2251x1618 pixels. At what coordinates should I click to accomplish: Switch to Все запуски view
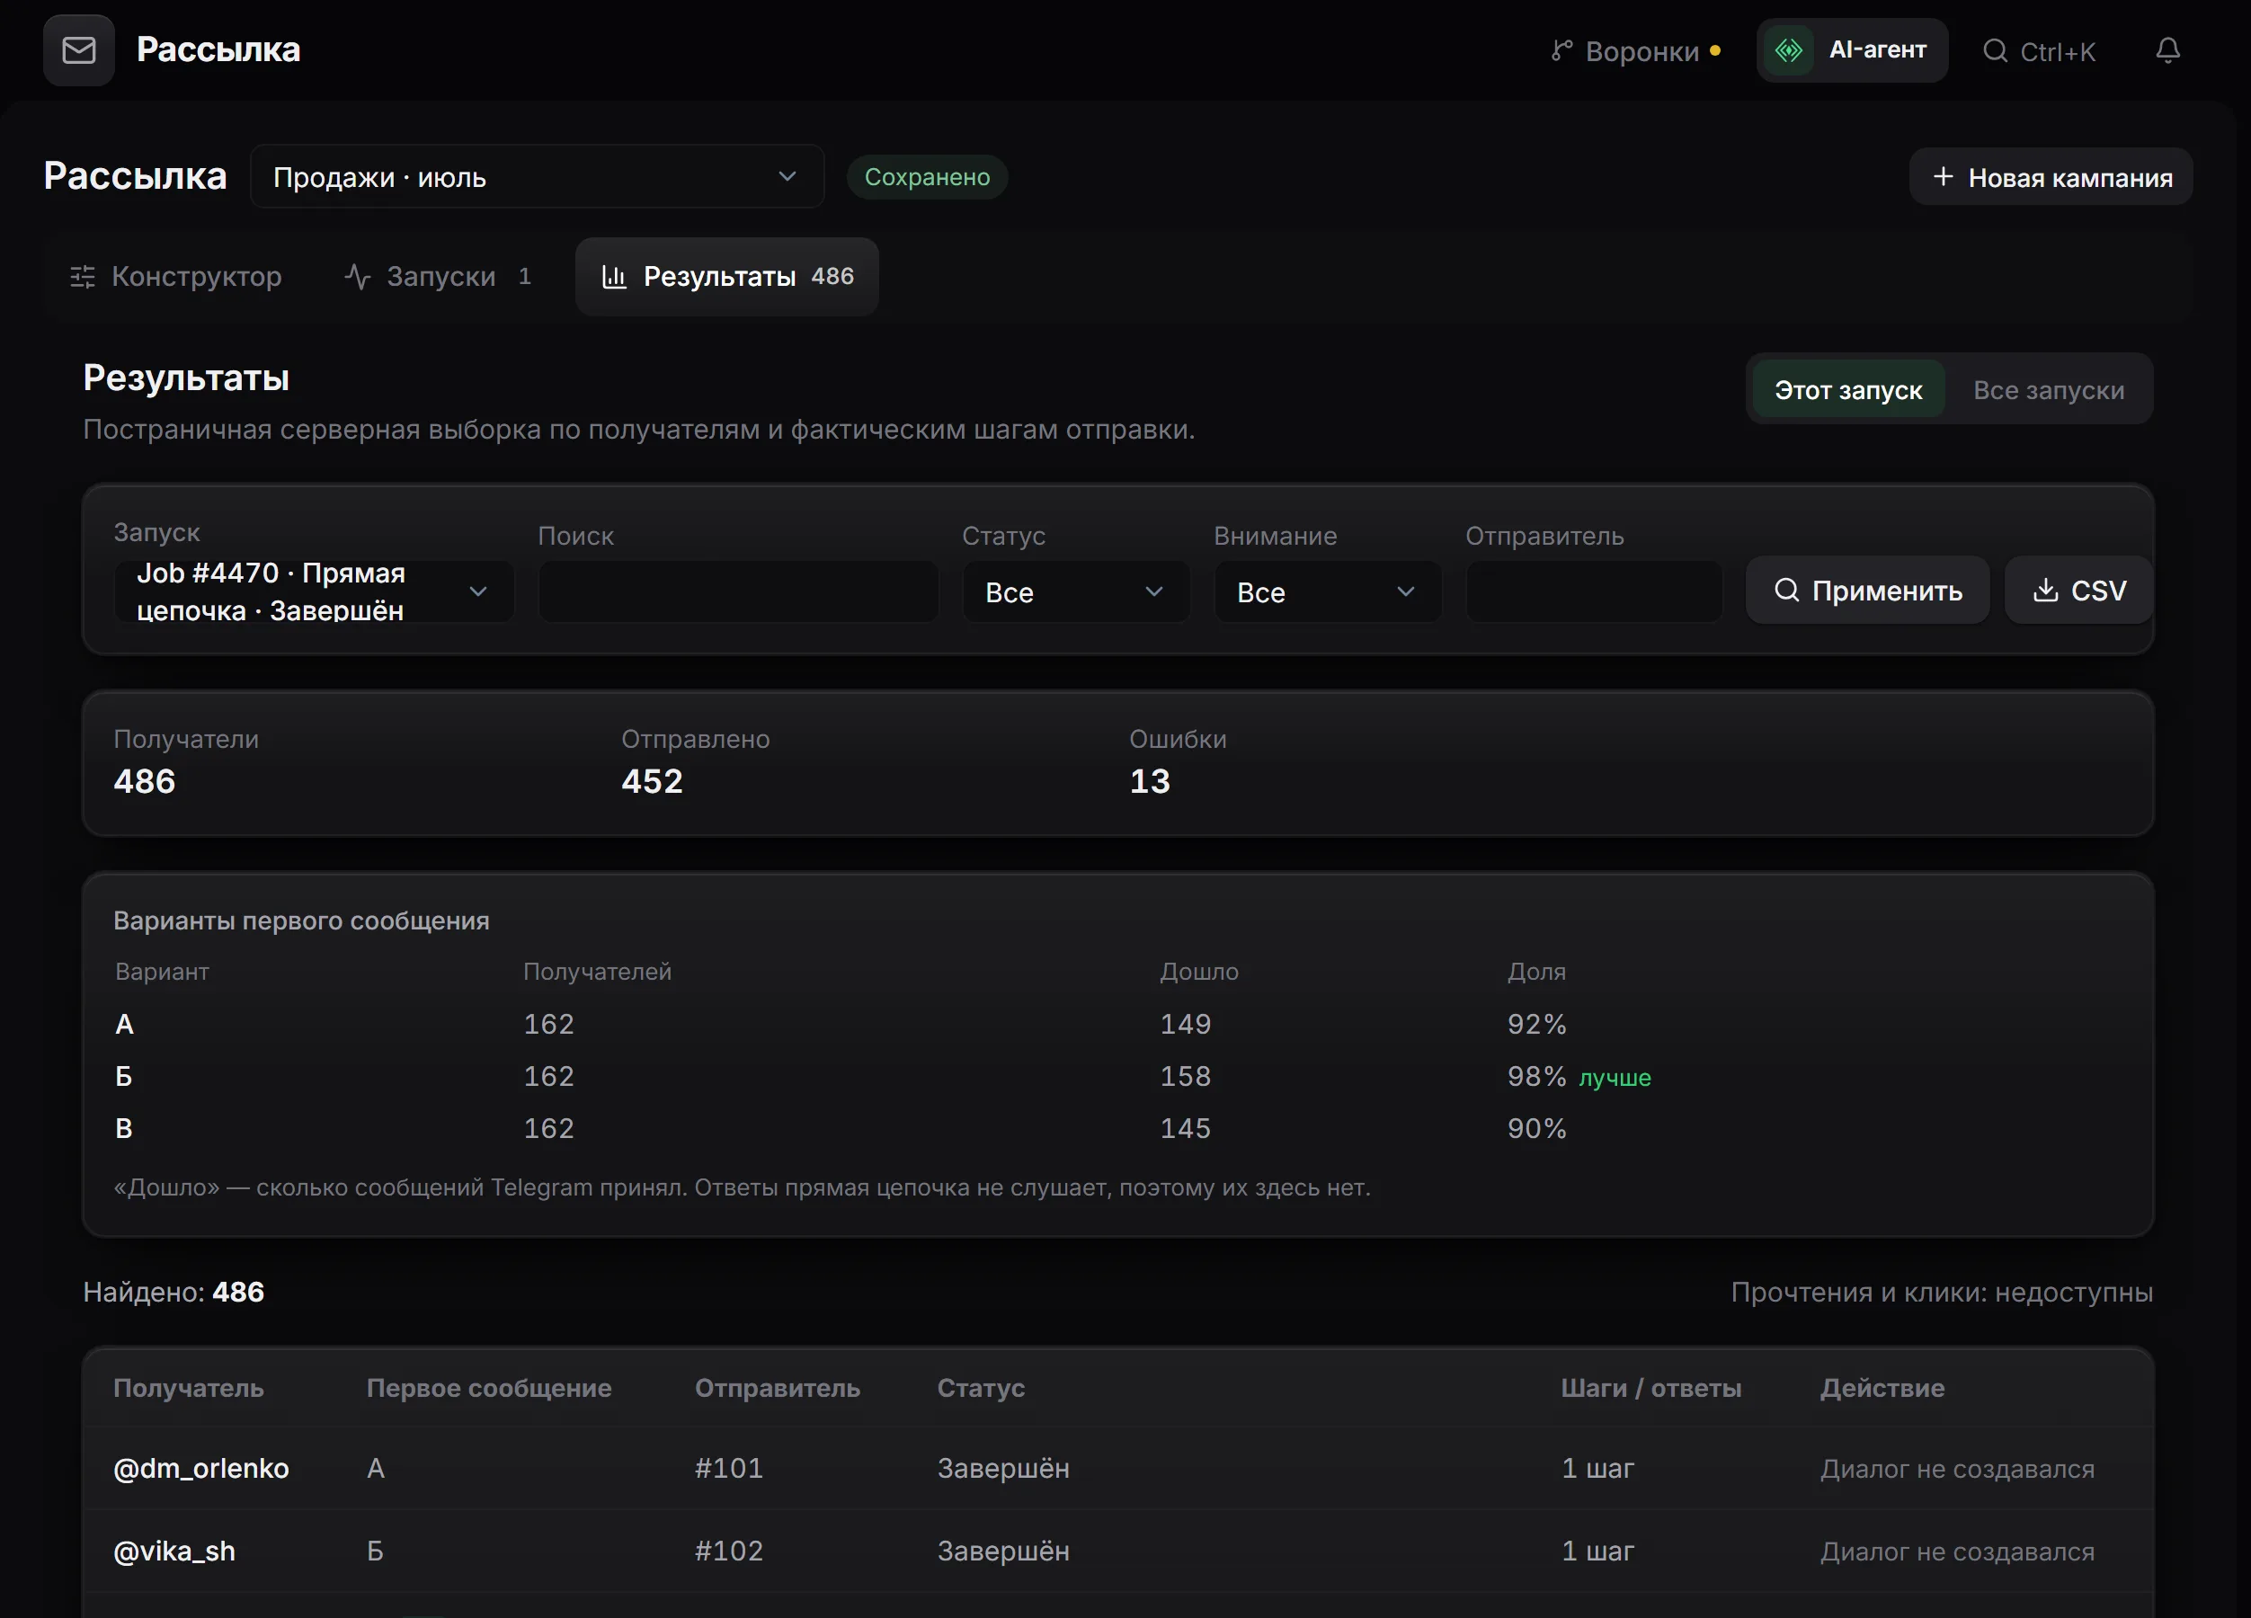click(x=2049, y=389)
